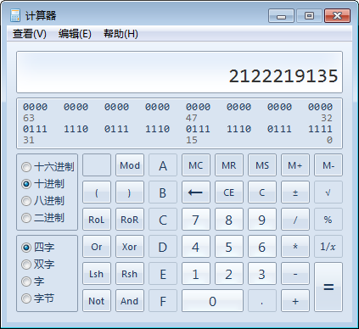The image size is (359, 329).
Task: Click the hex digit B key
Action: (163, 192)
